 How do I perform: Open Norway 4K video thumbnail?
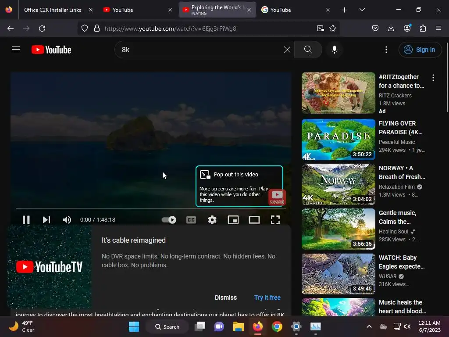coord(338,184)
